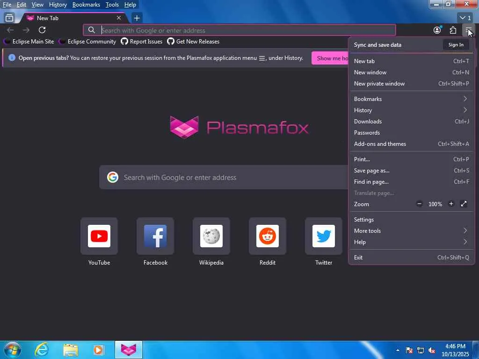479x359 pixels.
Task: Click the forward navigation arrow
Action: coord(26,30)
